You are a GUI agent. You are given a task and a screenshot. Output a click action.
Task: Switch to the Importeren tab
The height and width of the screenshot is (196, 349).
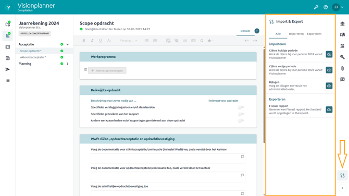pyautogui.click(x=296, y=34)
